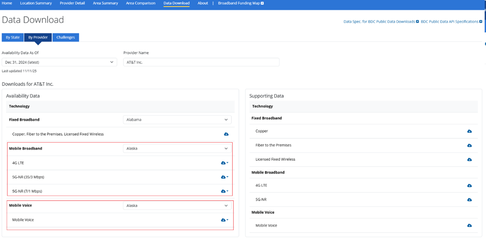486x245 pixels.
Task: Open the Mobile Voice state dropdown
Action: (x=177, y=206)
